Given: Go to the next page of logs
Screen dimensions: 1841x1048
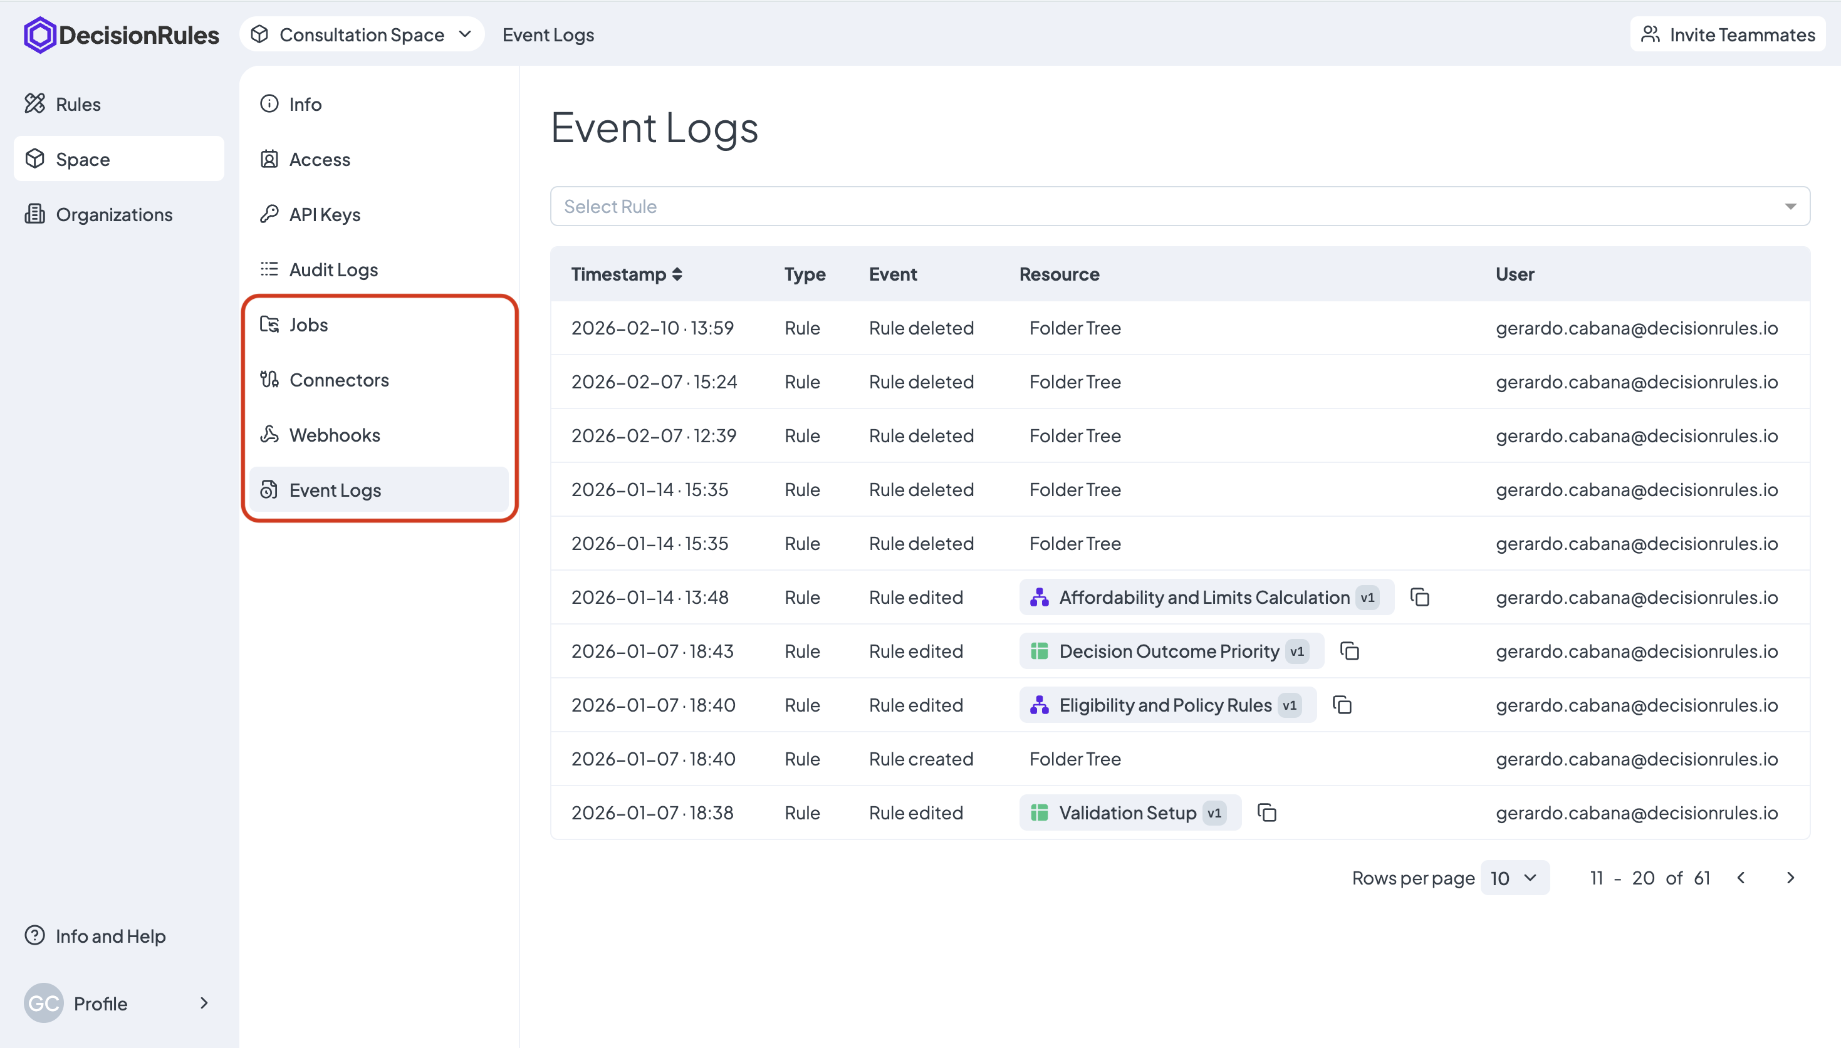Looking at the screenshot, I should tap(1790, 878).
